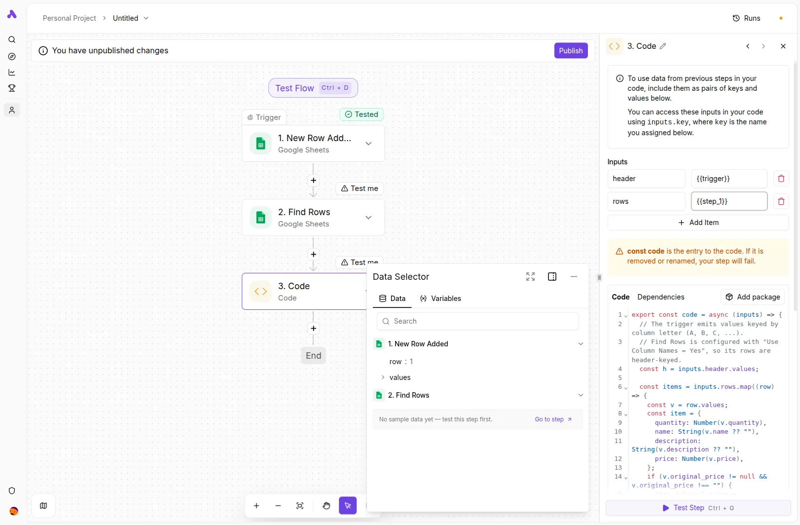Screen dimensions: 800x525
Task: Switch to the Dependencies tab
Action: click(x=661, y=297)
